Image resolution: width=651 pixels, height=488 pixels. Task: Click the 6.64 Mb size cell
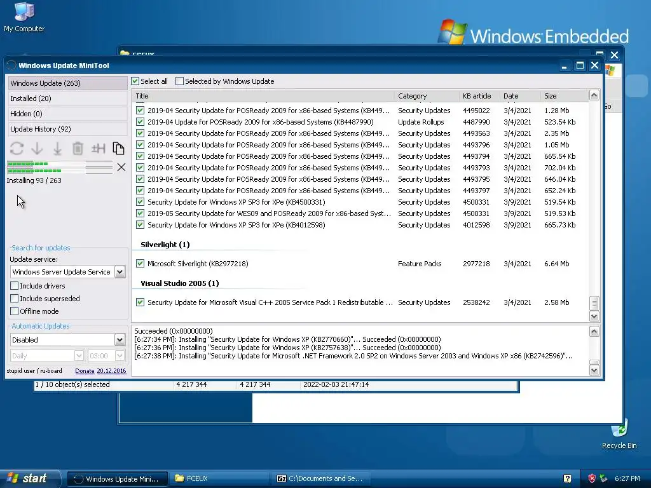(557, 264)
